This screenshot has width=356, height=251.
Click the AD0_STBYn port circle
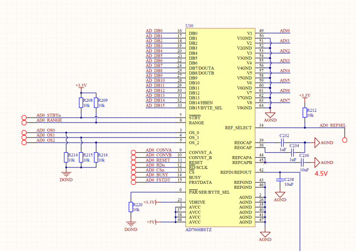pos(24,116)
